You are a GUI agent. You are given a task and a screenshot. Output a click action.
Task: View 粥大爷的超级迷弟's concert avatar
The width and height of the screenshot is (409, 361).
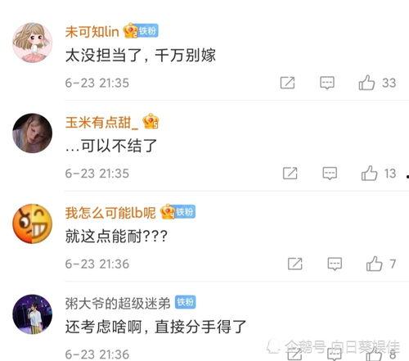coord(33,314)
